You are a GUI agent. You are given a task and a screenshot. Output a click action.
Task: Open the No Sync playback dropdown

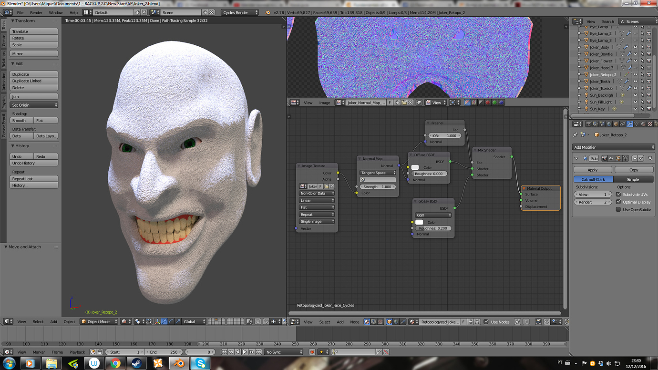(x=284, y=352)
